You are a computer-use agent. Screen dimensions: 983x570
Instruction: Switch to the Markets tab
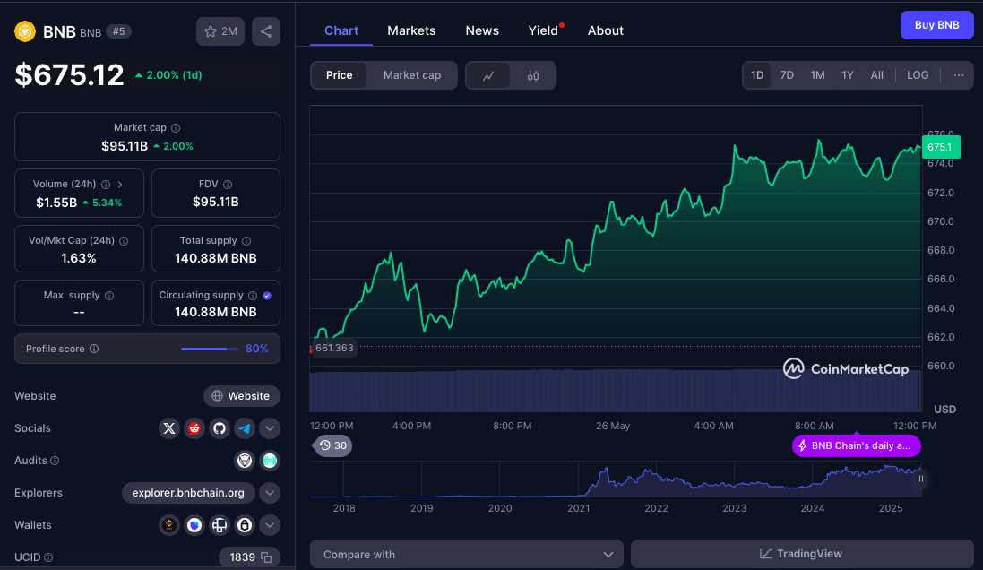[411, 30]
